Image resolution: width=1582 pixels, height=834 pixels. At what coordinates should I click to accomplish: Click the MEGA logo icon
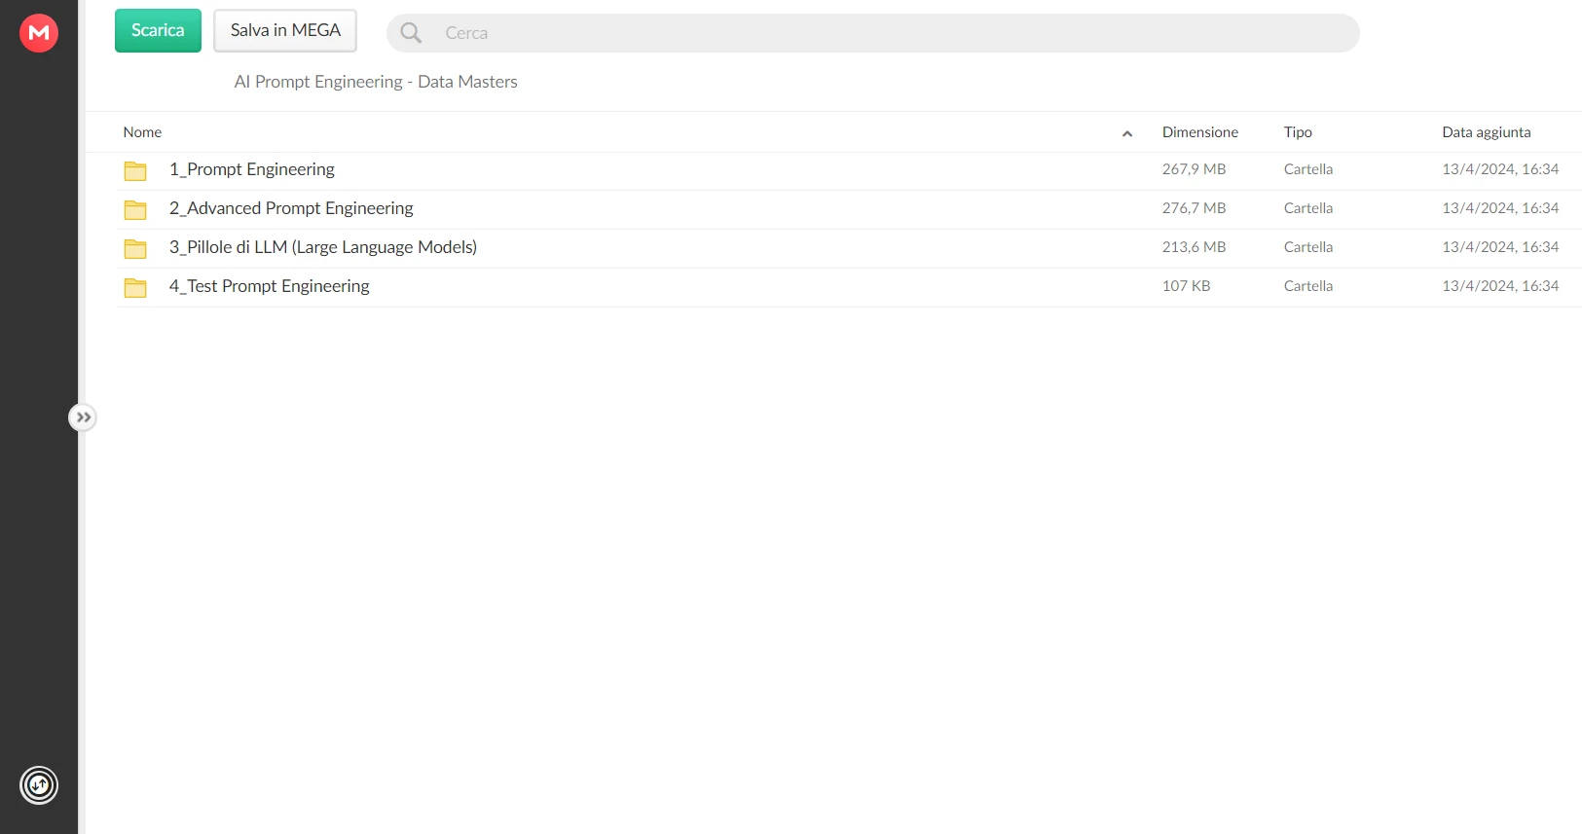pyautogui.click(x=39, y=33)
